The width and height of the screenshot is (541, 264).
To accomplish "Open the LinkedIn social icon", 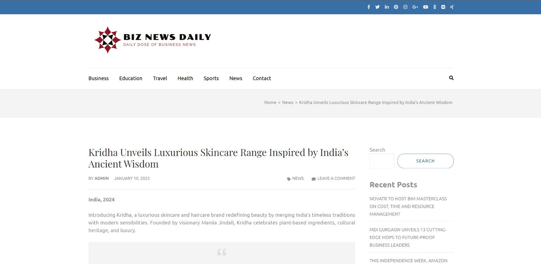I will pos(387,7).
